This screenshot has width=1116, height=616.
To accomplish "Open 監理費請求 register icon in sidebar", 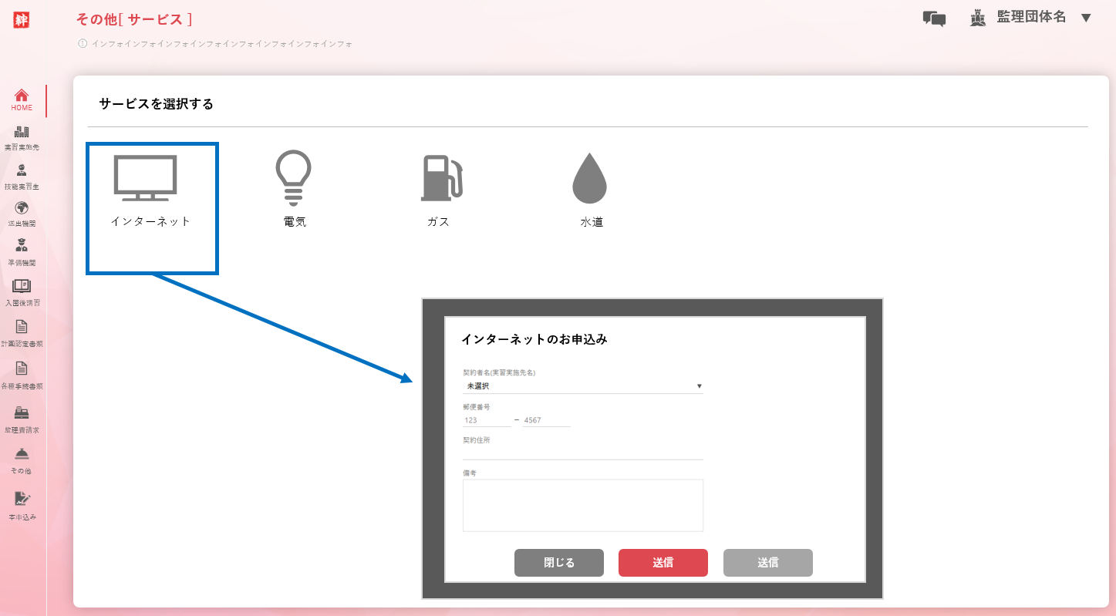I will [22, 418].
